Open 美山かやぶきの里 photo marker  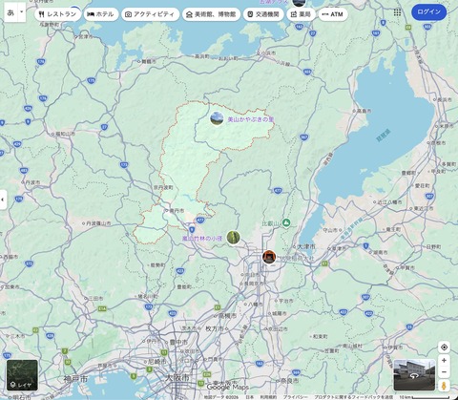pos(217,118)
